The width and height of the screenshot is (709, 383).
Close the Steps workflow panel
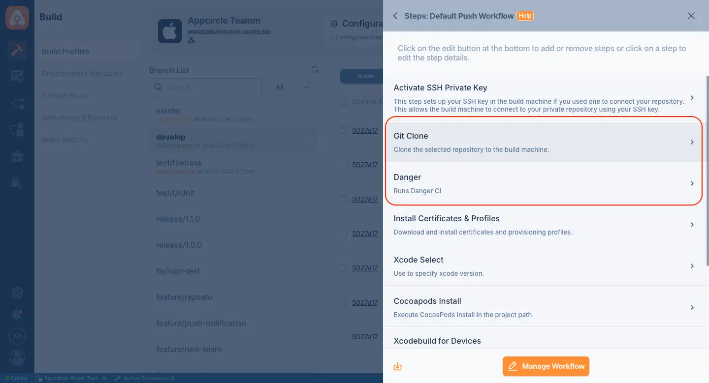pos(691,16)
